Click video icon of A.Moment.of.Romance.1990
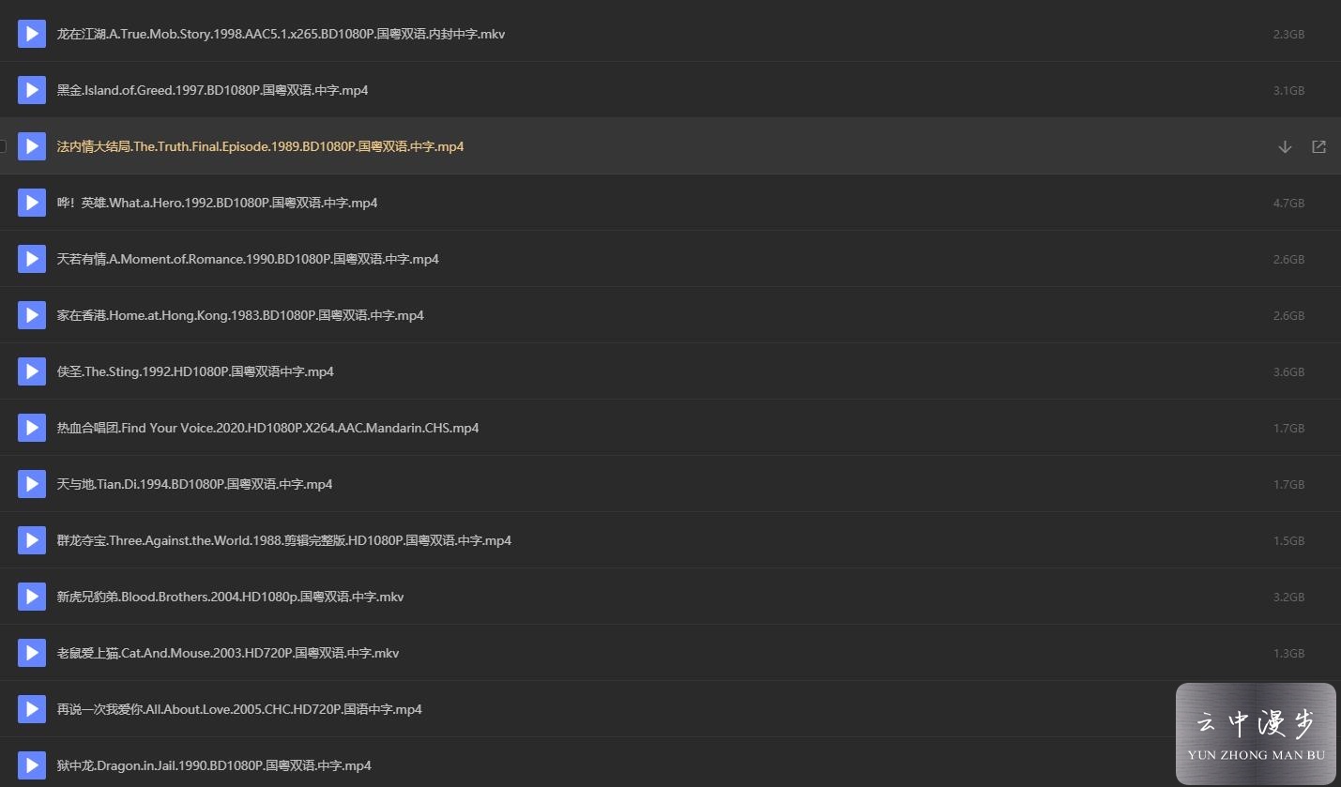The image size is (1341, 787). pos(32,259)
